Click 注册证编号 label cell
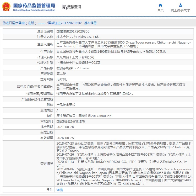Screen dimensions: 196x196 [45, 31]
